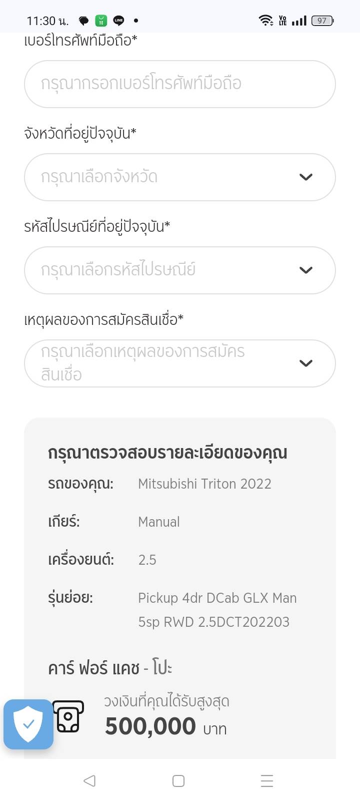The height and width of the screenshot is (803, 360).
Task: Open the loan reason (เหตุผลของการสมัครสินเชื่อ) dropdown
Action: [179, 363]
